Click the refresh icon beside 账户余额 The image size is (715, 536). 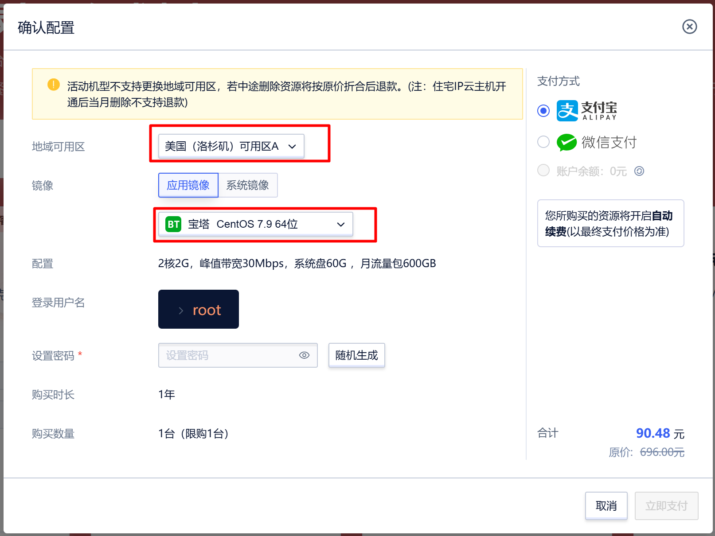(x=639, y=171)
